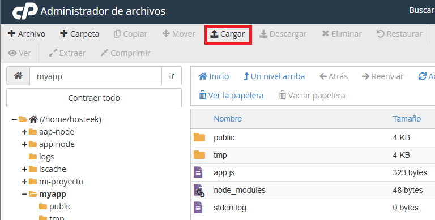
Task: Click Vaciar papelera to empty trash
Action: (312, 96)
